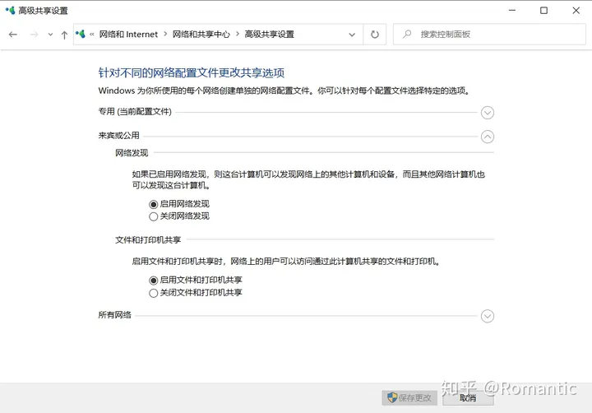
Task: Collapse the 来宾或公用 section
Action: coord(488,137)
